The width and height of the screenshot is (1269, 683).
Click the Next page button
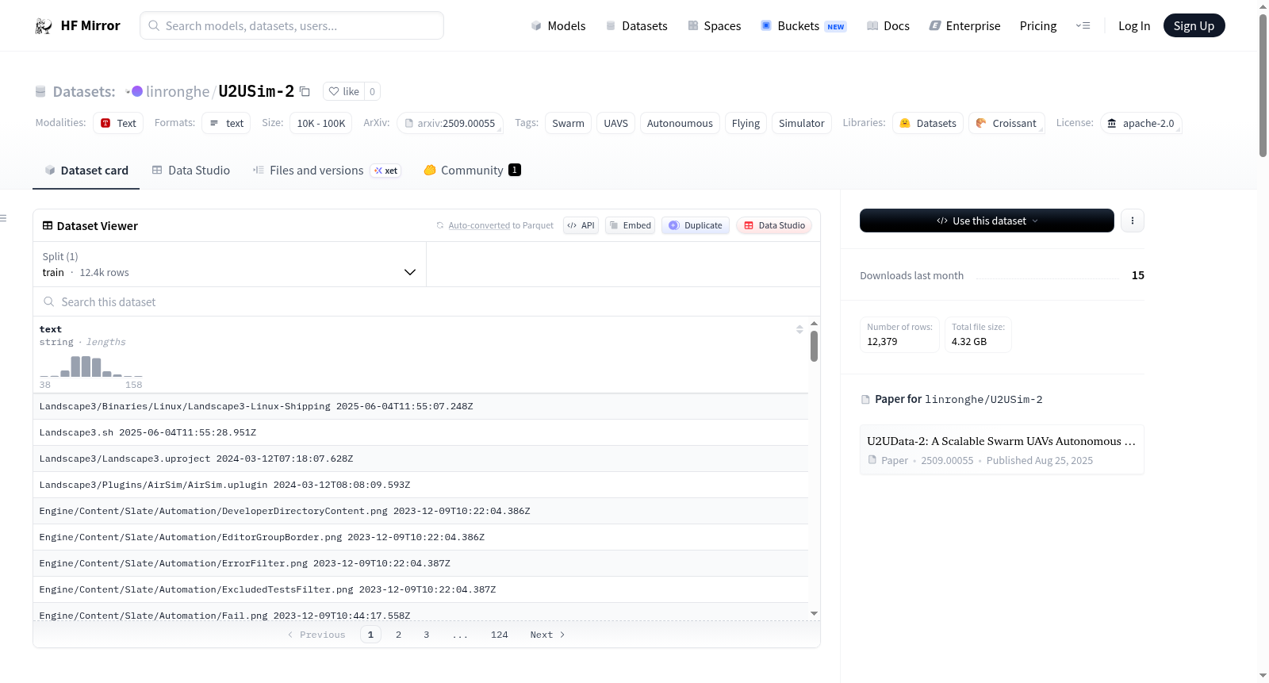click(x=547, y=635)
